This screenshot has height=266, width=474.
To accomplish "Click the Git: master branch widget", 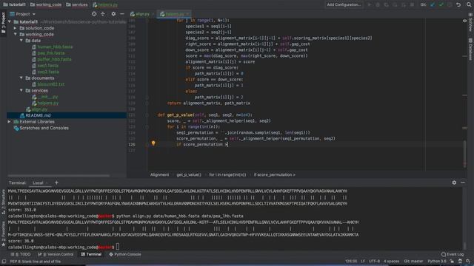I will click(x=413, y=261).
